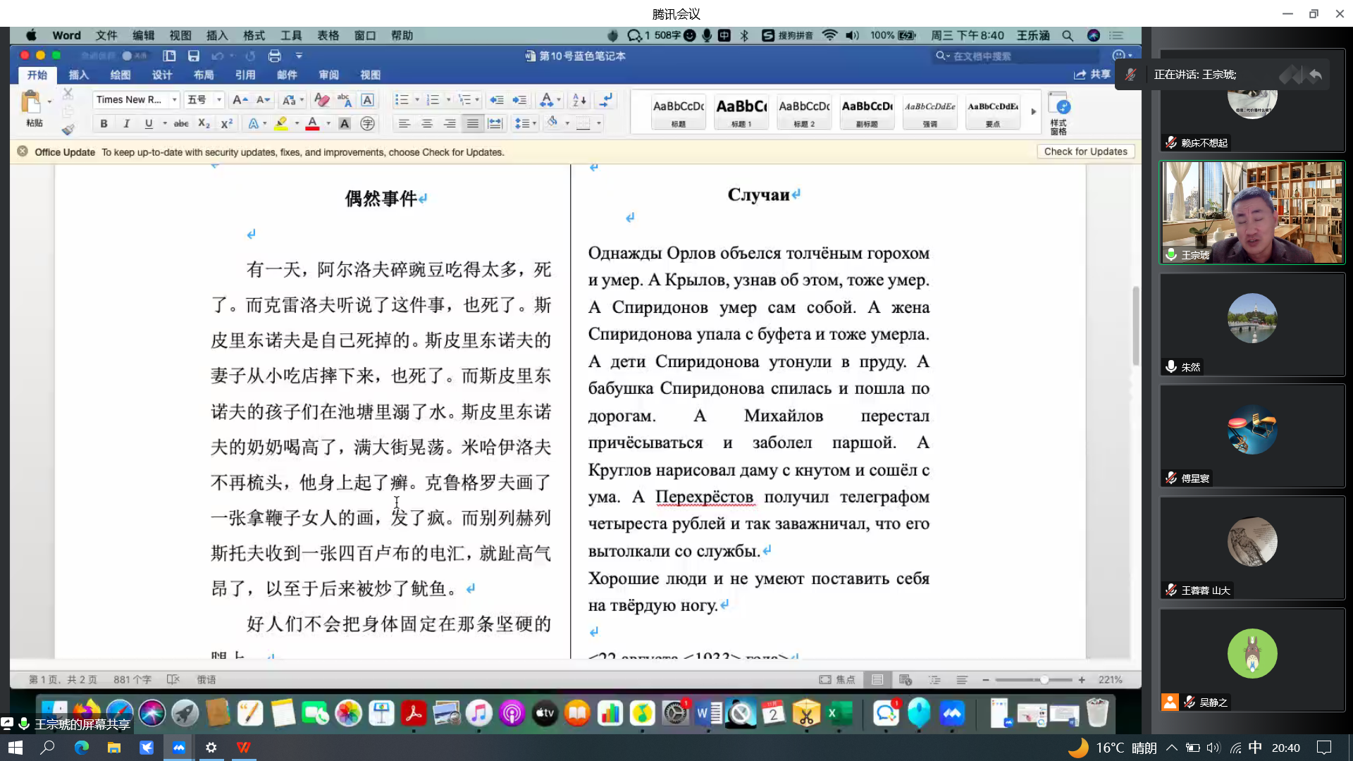Click the format painter brush icon
1353x761 pixels.
pos(68,130)
